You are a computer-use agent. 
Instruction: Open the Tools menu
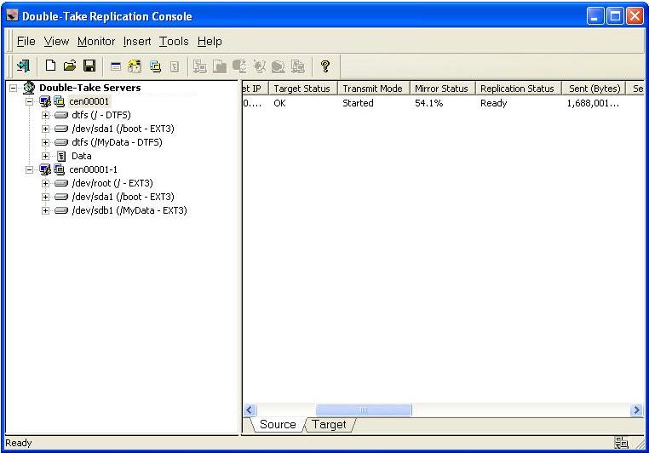[x=174, y=41]
